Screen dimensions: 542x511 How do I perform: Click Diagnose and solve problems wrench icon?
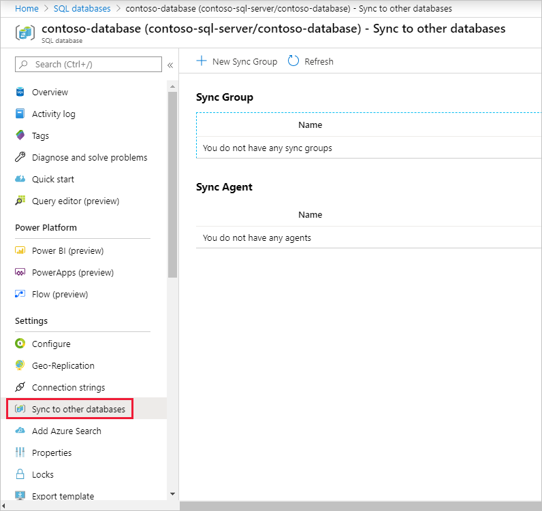[20, 158]
